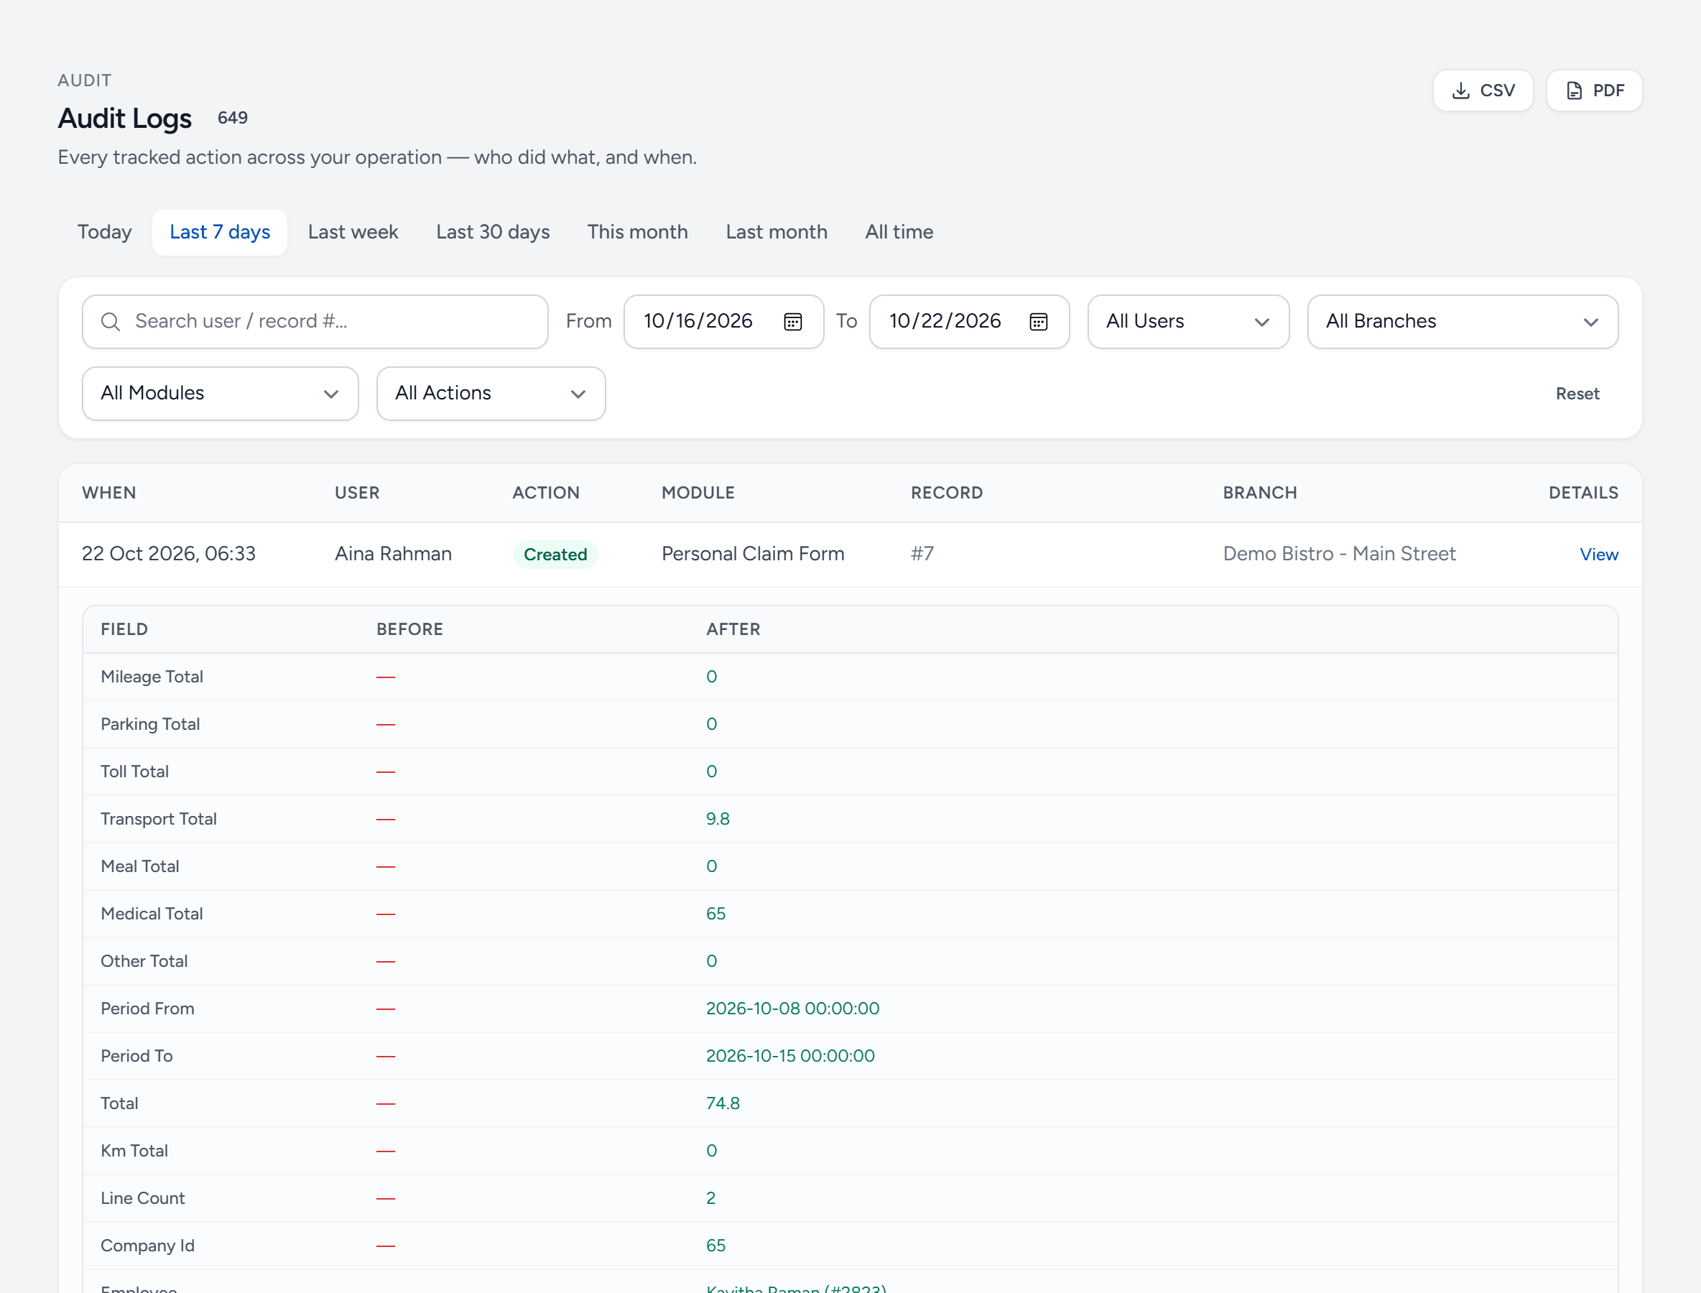Screen dimensions: 1701x1293
Task: Open View details for record #7
Action: 1598,554
